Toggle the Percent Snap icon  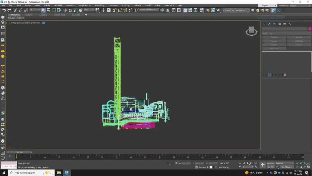tap(125, 10)
